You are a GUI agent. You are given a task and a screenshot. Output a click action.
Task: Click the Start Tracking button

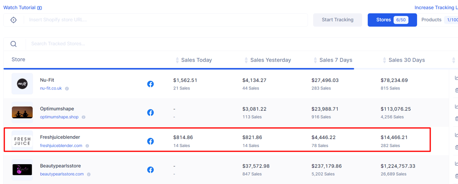337,20
